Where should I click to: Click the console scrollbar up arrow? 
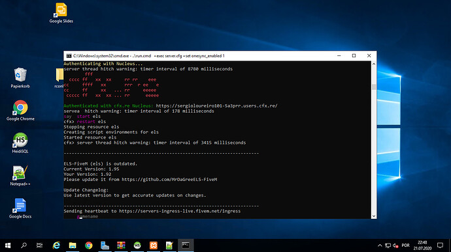(x=374, y=64)
